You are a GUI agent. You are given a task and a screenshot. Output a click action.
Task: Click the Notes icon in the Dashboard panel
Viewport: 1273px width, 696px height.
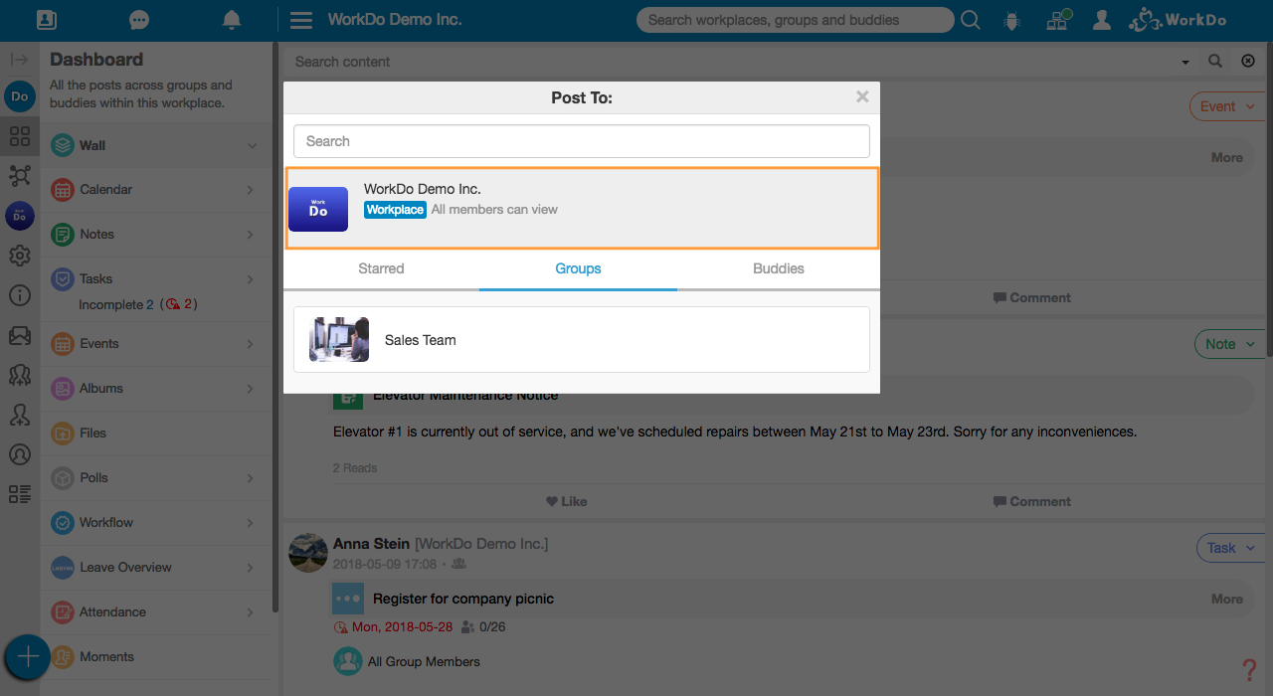[63, 235]
